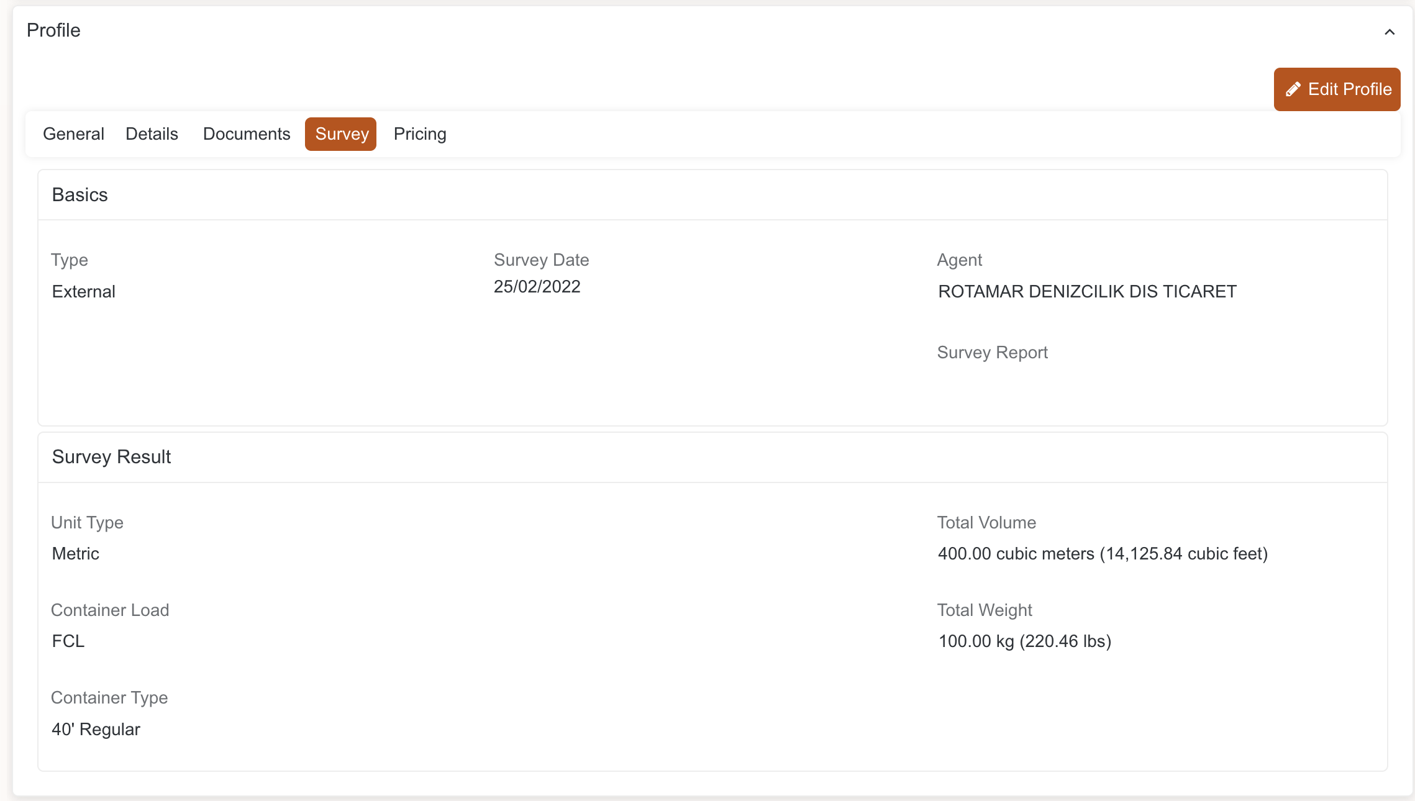Select the Survey tab
Screen dimensions: 1415x801
[341, 134]
